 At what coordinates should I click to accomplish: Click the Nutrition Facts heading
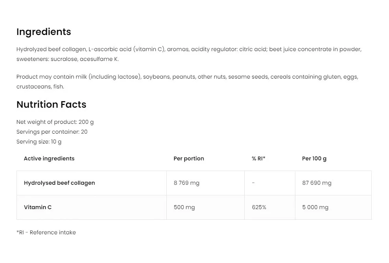click(x=51, y=105)
